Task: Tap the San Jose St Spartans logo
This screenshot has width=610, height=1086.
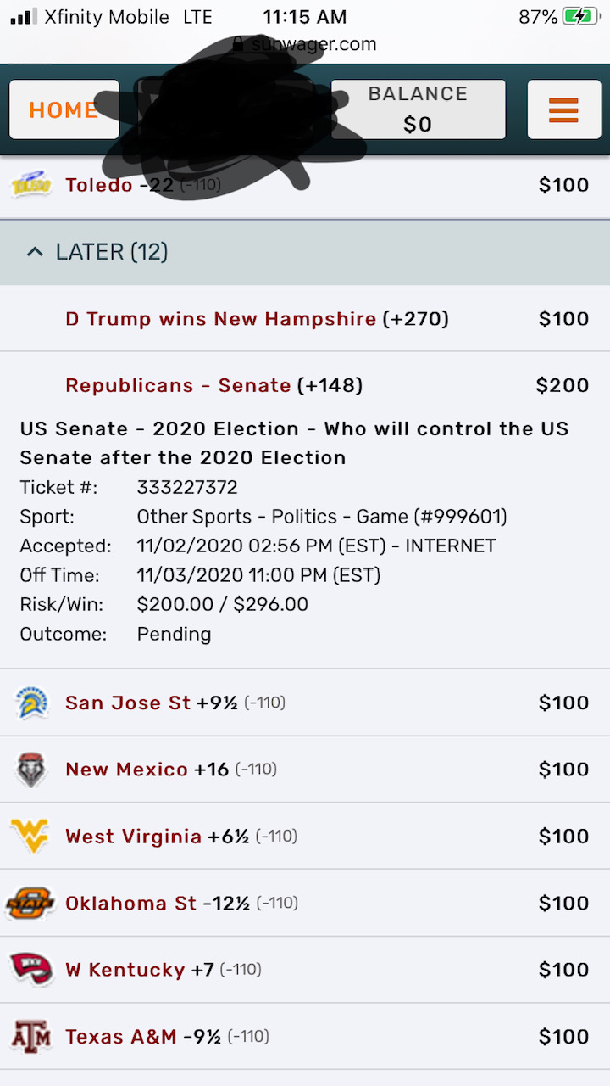Action: pyautogui.click(x=31, y=703)
